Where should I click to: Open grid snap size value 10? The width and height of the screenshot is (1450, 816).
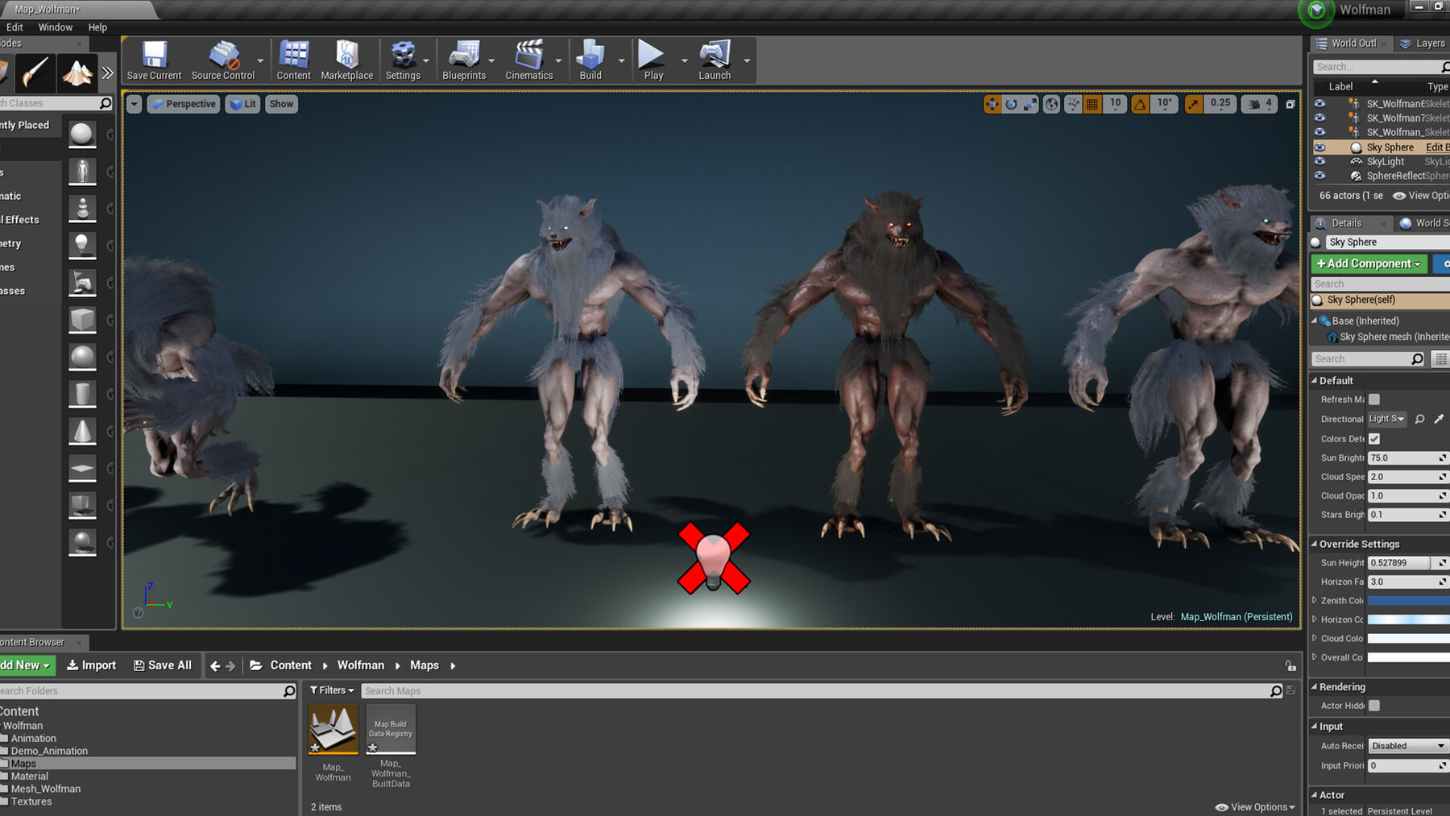(1115, 103)
